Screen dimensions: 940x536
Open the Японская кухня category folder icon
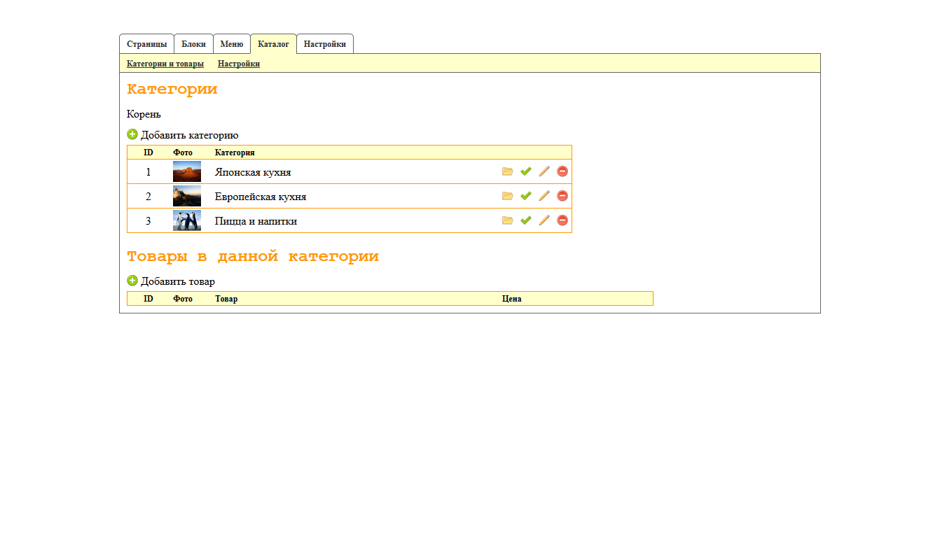tap(508, 171)
